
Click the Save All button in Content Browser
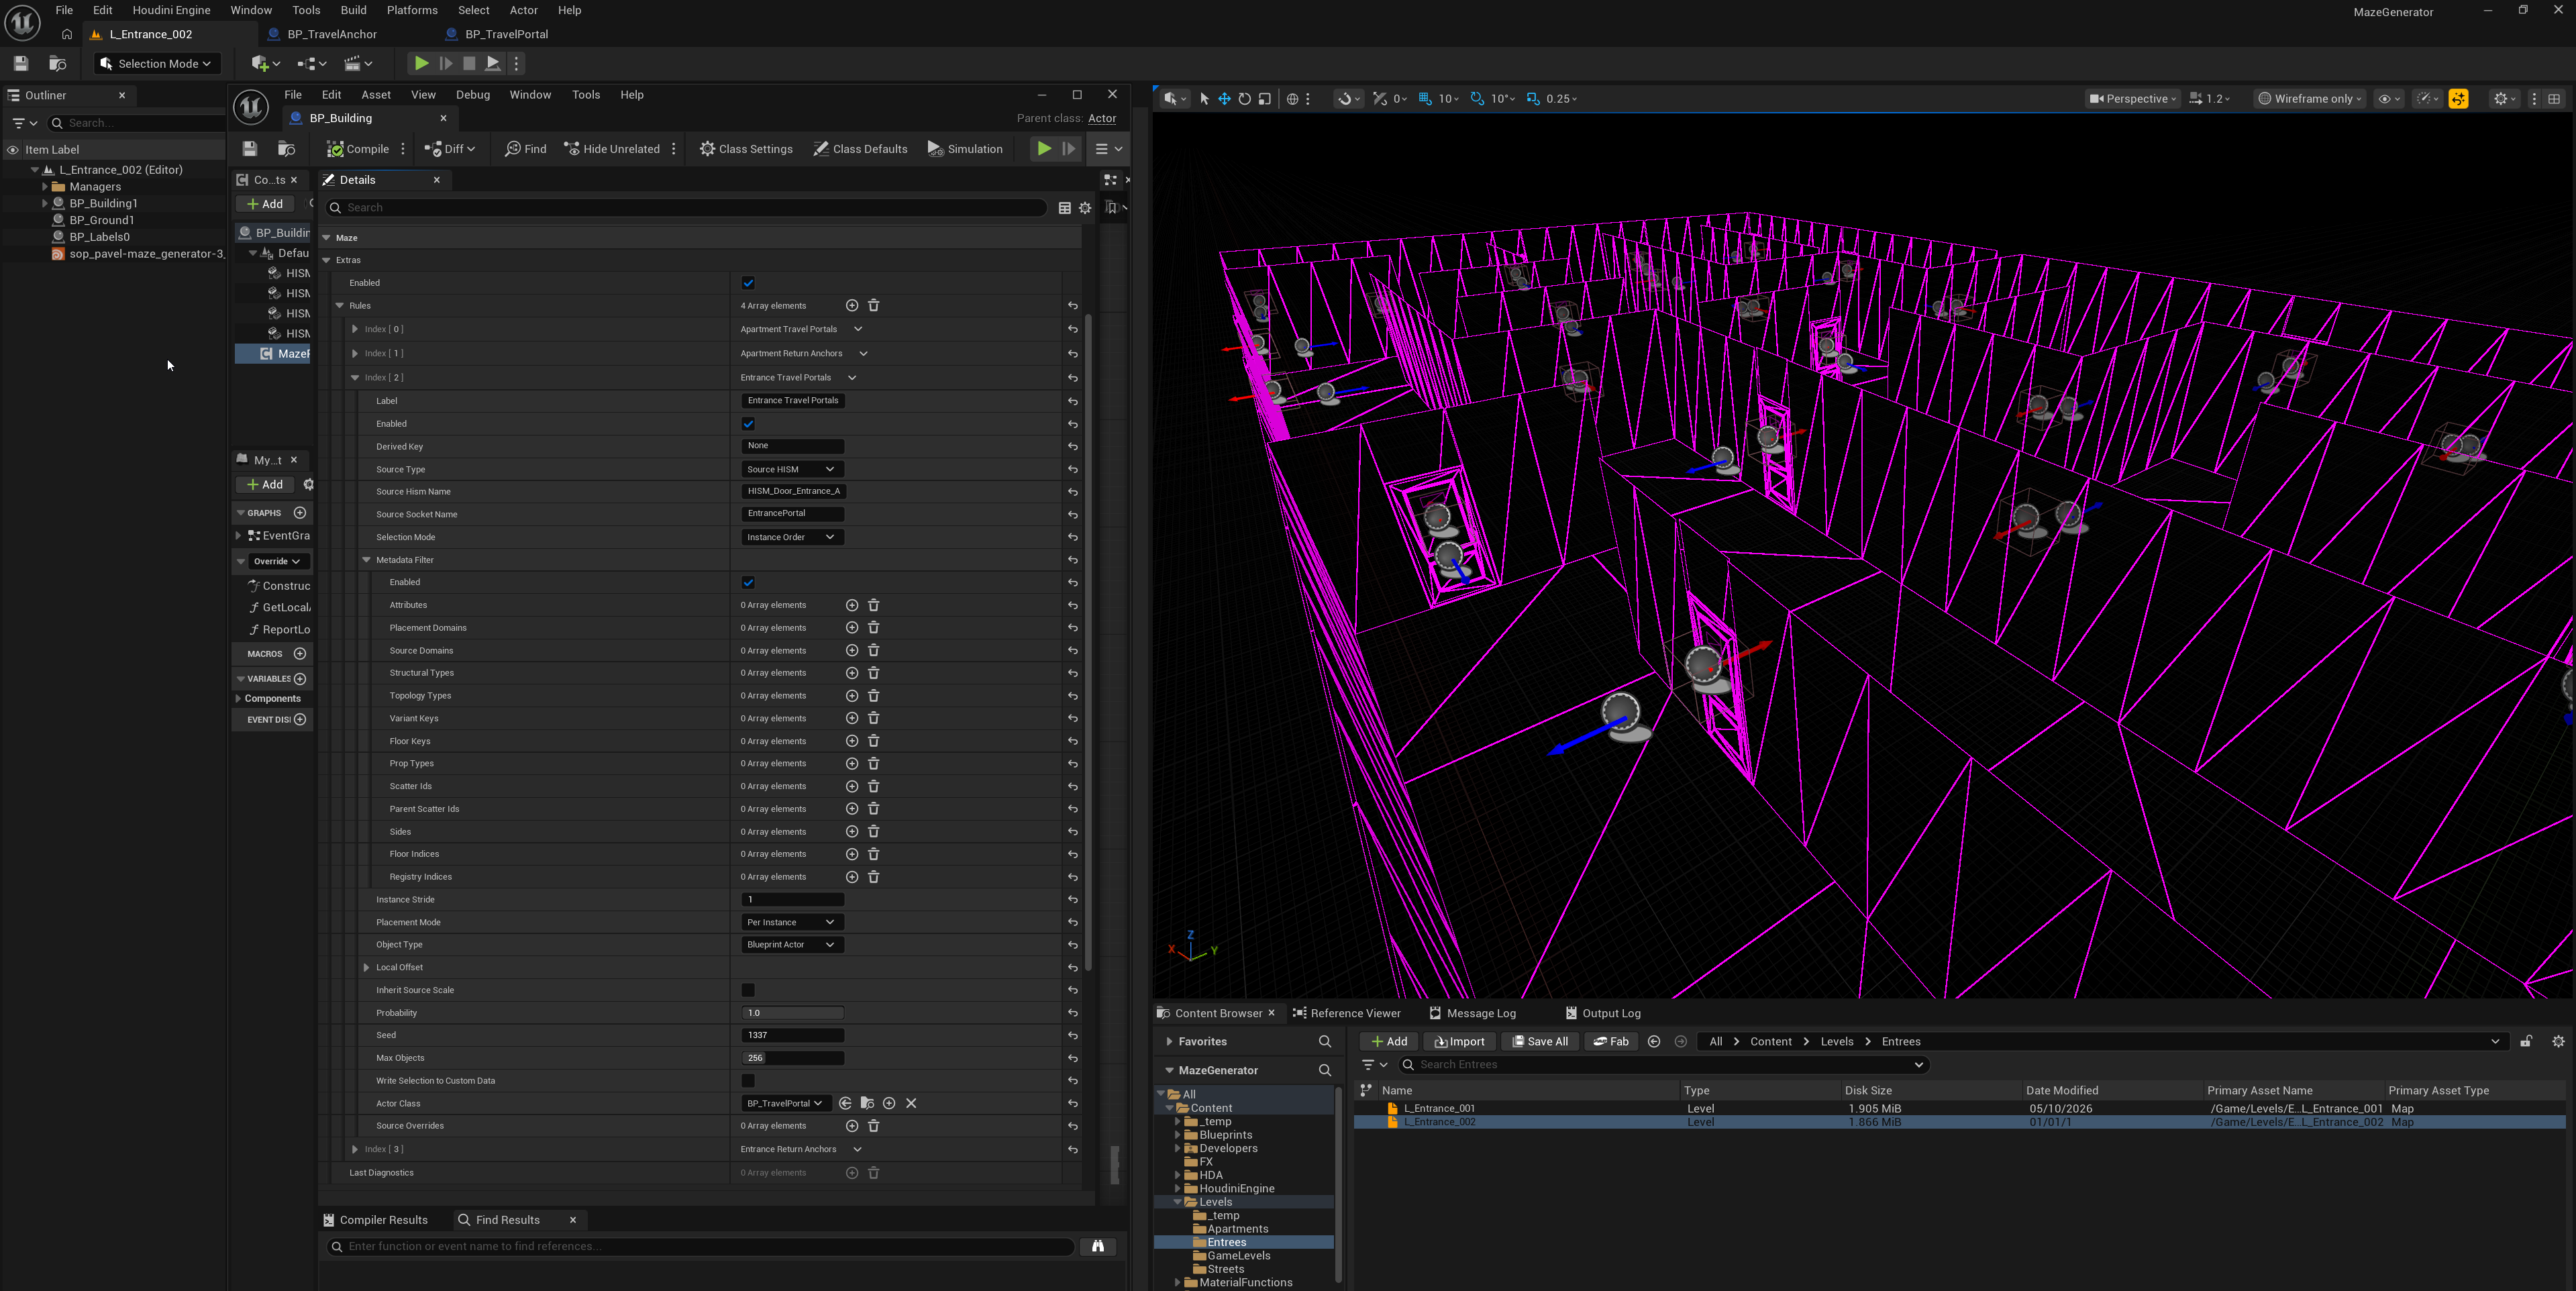(x=1540, y=1041)
